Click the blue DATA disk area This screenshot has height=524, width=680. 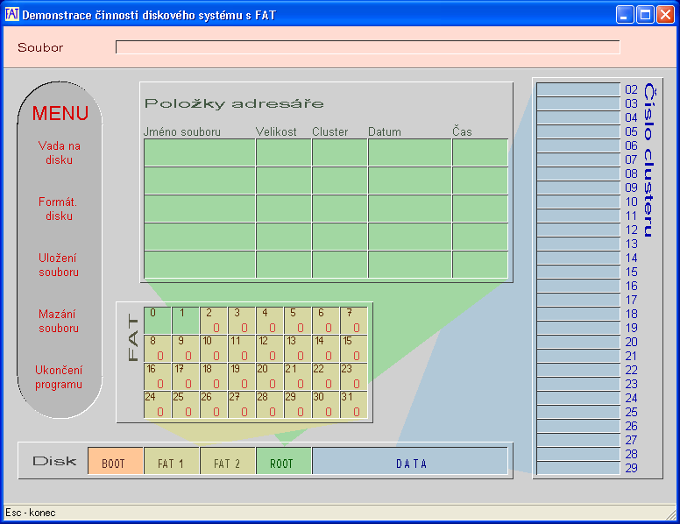(410, 462)
